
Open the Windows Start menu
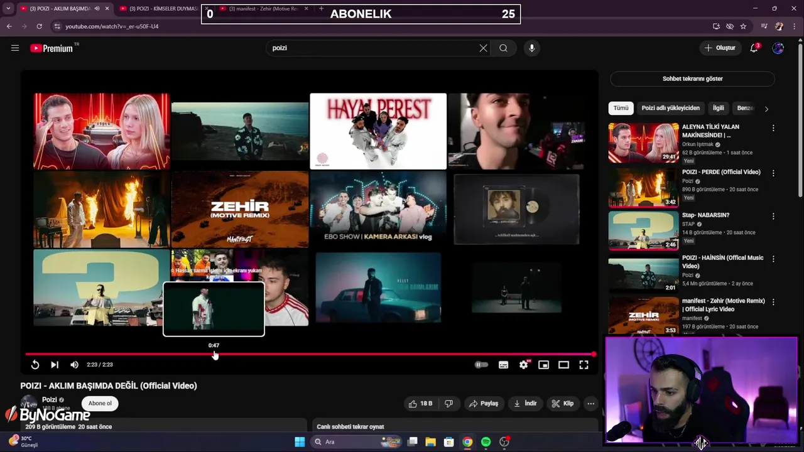300,442
